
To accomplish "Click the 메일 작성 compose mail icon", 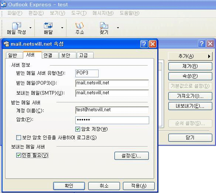I will pos(17,25).
